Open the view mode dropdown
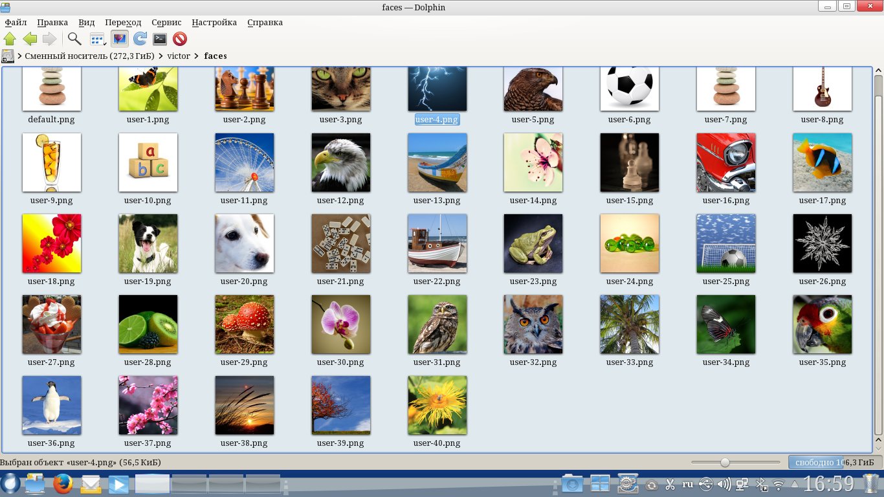The width and height of the screenshot is (884, 497). pos(98,39)
